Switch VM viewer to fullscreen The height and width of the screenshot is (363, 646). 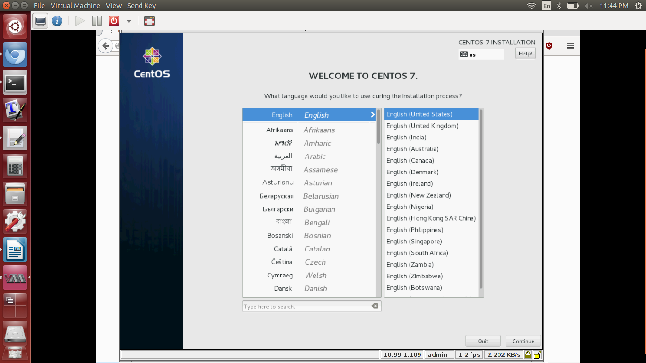[149, 21]
